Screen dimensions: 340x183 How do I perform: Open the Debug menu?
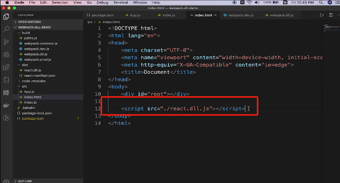(x=102, y=2)
